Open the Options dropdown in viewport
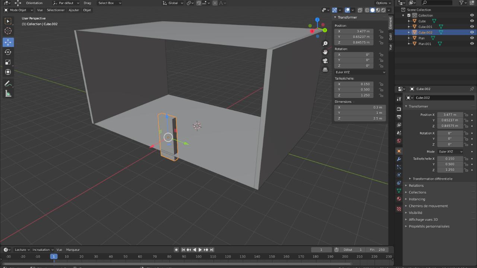 point(383,3)
